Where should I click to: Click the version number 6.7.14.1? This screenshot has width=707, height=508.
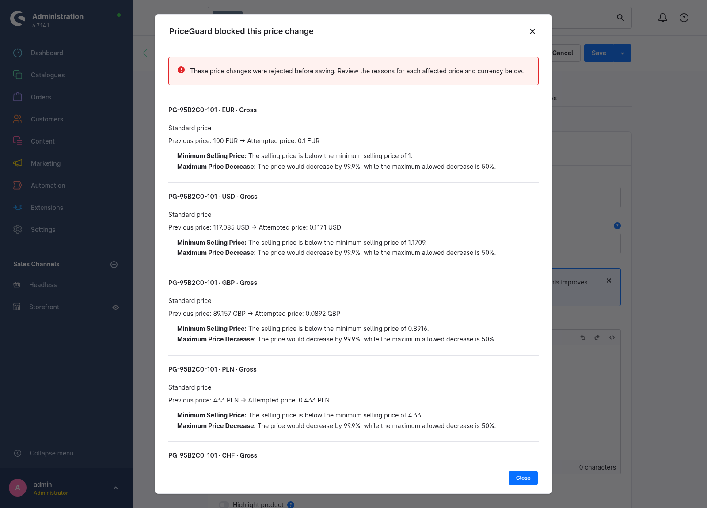(41, 26)
